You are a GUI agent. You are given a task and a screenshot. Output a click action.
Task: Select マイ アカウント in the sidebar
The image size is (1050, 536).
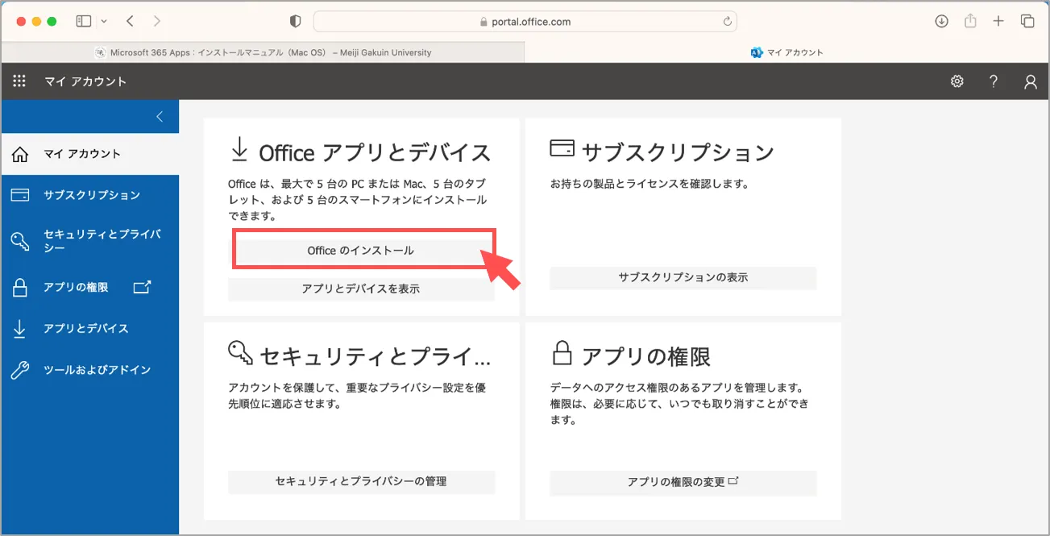pos(90,154)
